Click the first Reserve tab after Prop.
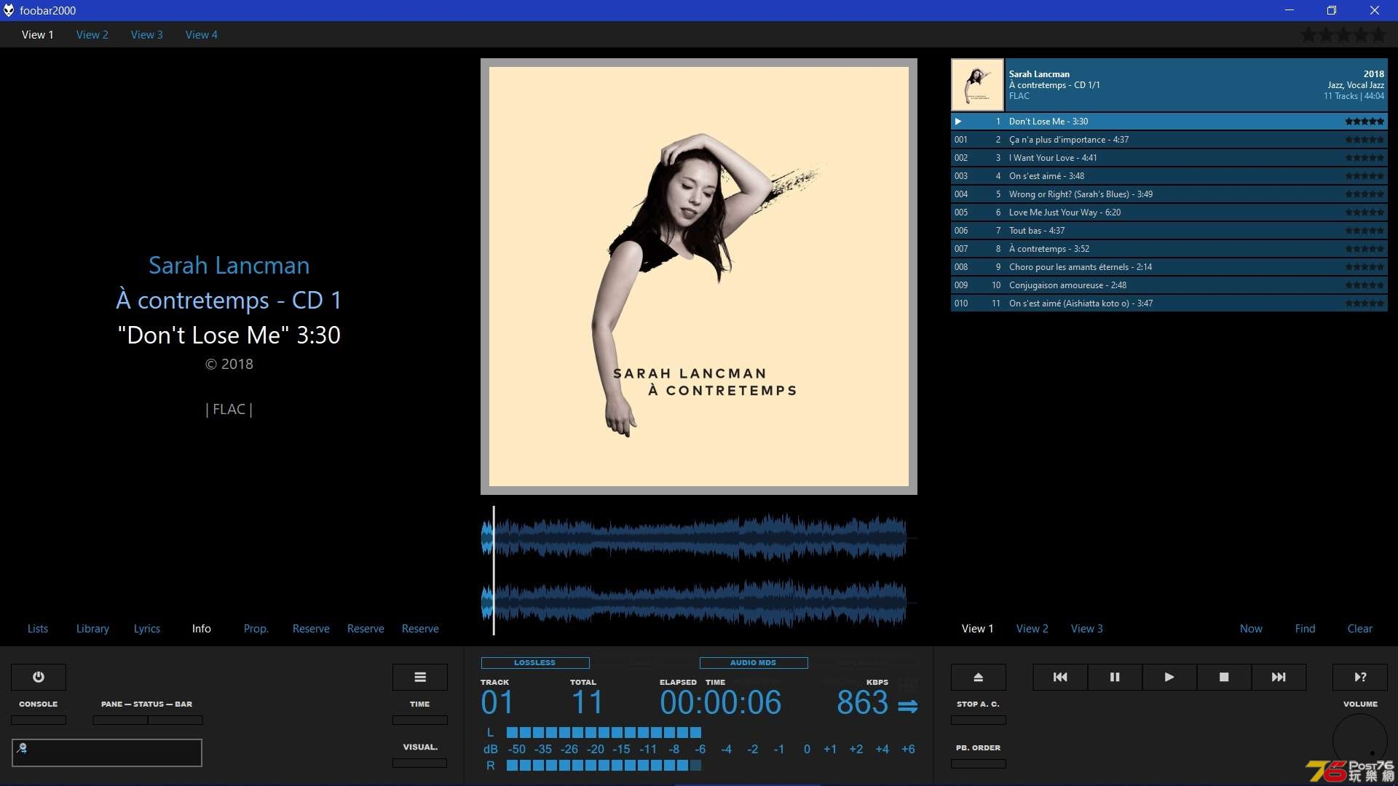 (311, 629)
